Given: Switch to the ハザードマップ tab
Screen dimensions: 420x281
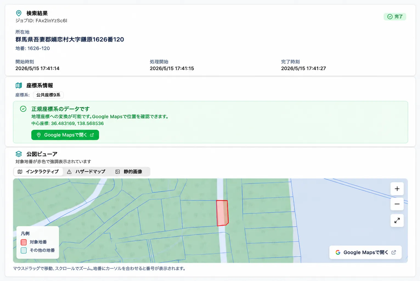Looking at the screenshot, I should pos(86,172).
